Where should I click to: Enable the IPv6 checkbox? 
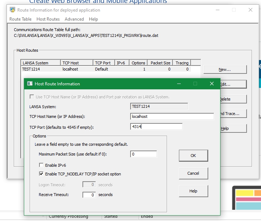click(x=41, y=165)
